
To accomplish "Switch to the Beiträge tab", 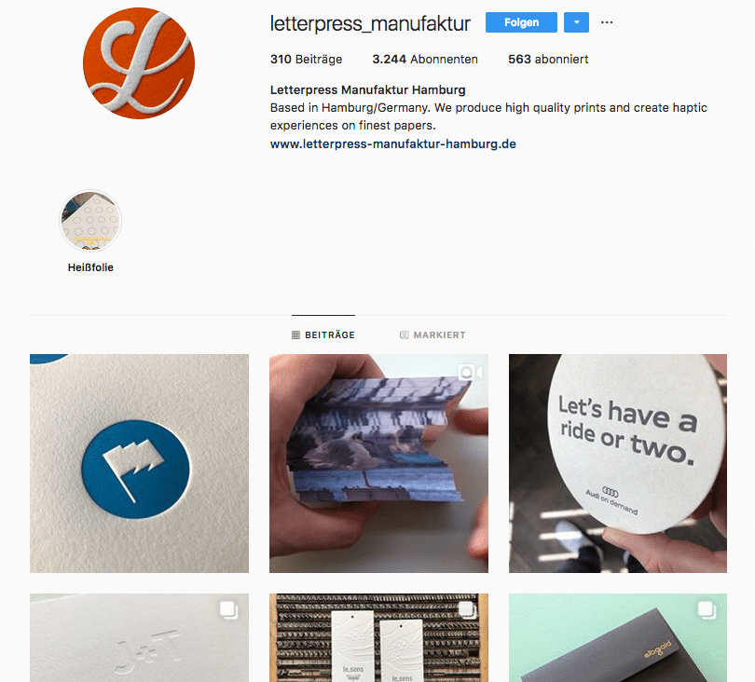I will (x=323, y=334).
